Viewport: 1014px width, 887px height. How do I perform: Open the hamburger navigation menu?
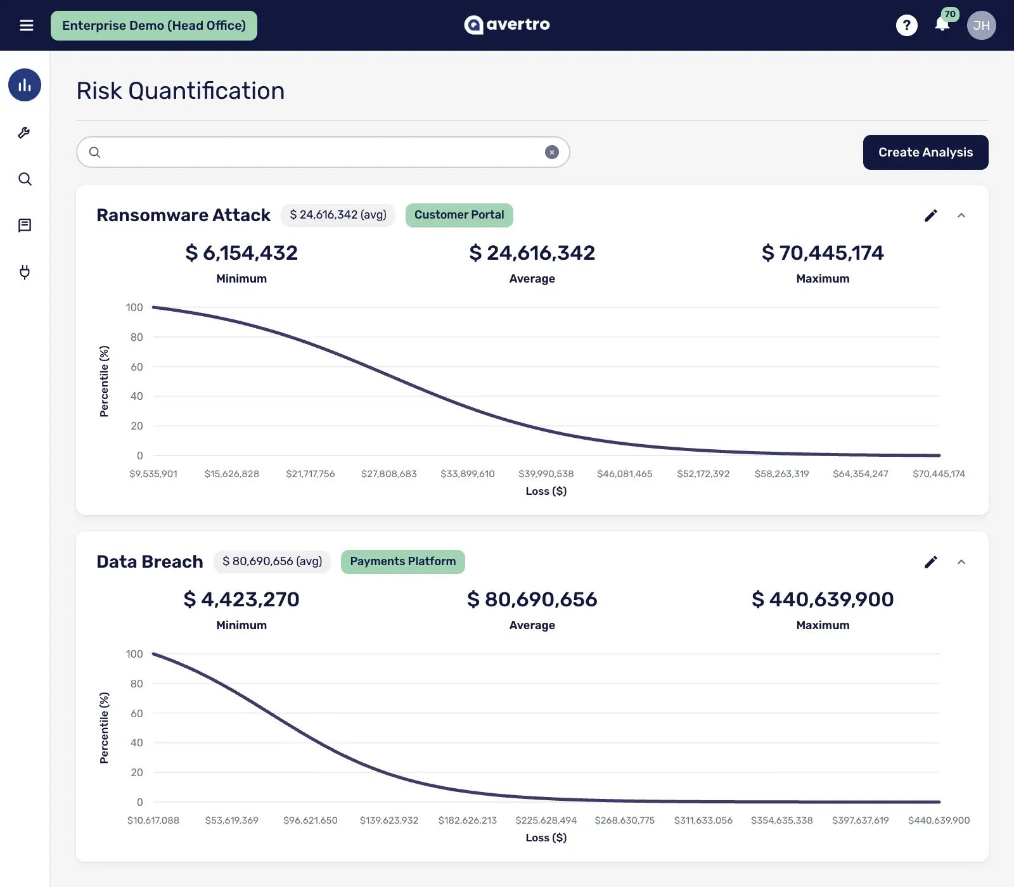click(x=26, y=25)
